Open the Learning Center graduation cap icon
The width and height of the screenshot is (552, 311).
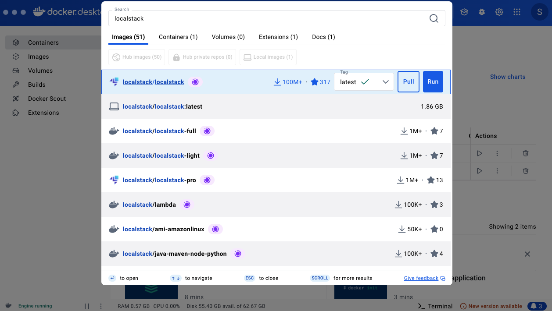pyautogui.click(x=464, y=12)
